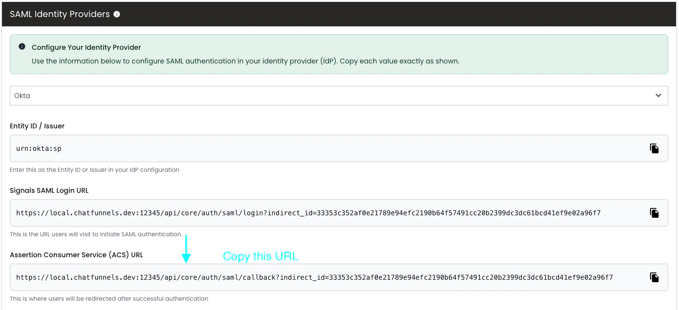Click the Assertion Consumer Service (ACS) URL heading

tap(76, 254)
